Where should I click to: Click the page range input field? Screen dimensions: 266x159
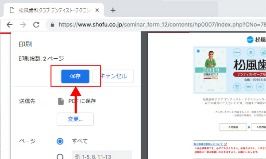point(102,155)
